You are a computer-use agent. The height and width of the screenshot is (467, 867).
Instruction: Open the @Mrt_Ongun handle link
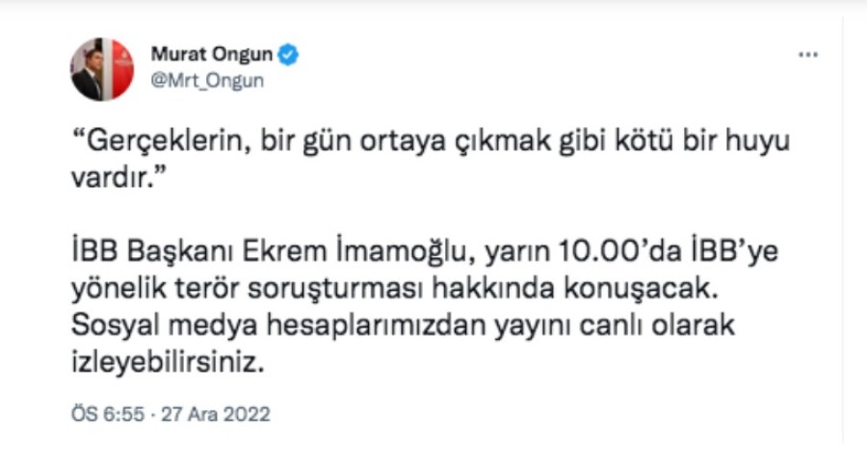[207, 81]
